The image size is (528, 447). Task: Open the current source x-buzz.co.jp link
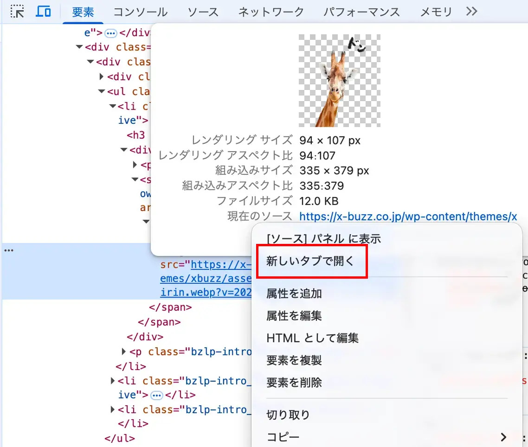click(408, 217)
